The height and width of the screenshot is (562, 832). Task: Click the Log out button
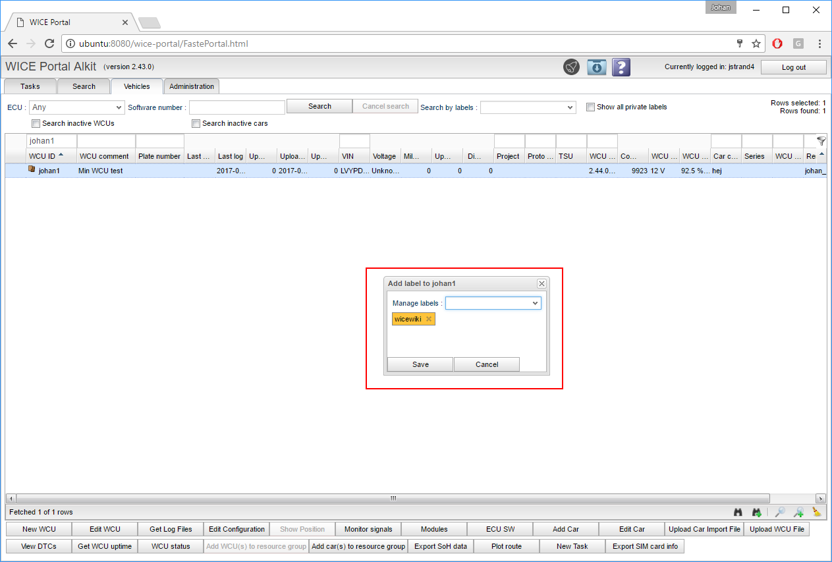(793, 67)
